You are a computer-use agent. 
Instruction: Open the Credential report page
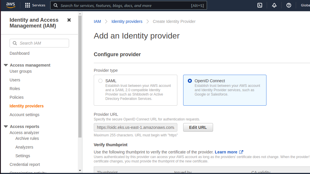[x=25, y=164]
